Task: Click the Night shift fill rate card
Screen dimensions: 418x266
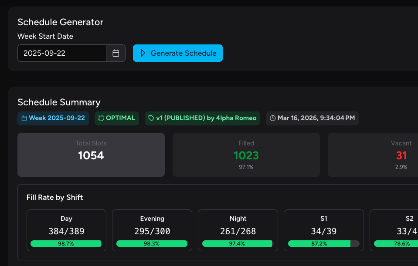Action: click(x=238, y=230)
